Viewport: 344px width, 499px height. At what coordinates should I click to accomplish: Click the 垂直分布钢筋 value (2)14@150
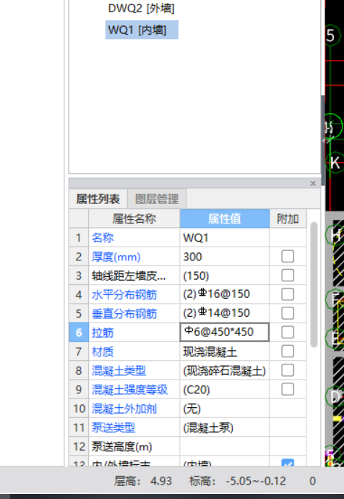point(225,313)
